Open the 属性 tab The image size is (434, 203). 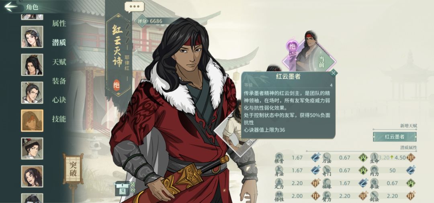pyautogui.click(x=59, y=24)
